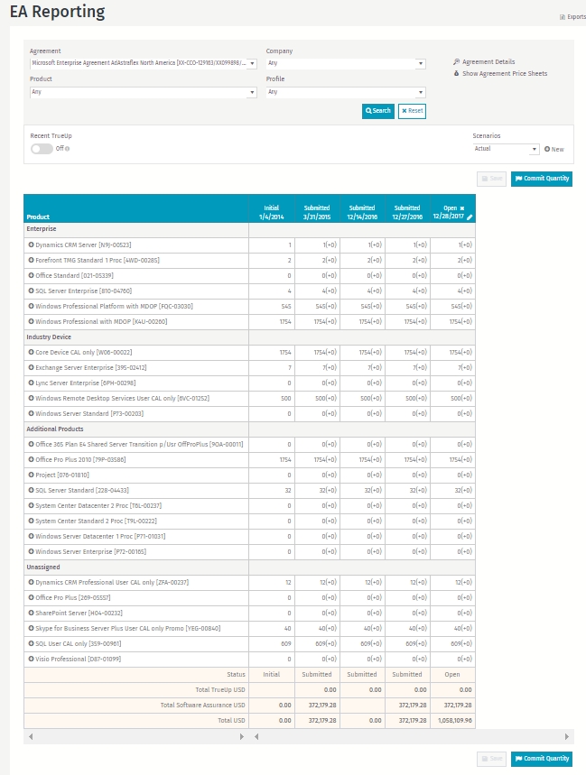Screen dimensions: 586x775
Task: Click top Commit Quantity button
Action: tap(542, 179)
